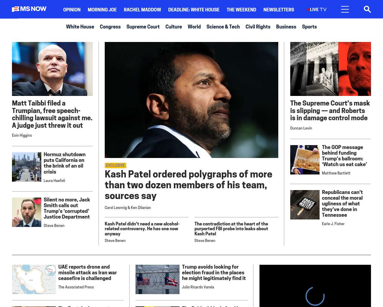Image resolution: width=383 pixels, height=307 pixels.
Task: Click the MS NOW logo
Action: [x=29, y=9]
